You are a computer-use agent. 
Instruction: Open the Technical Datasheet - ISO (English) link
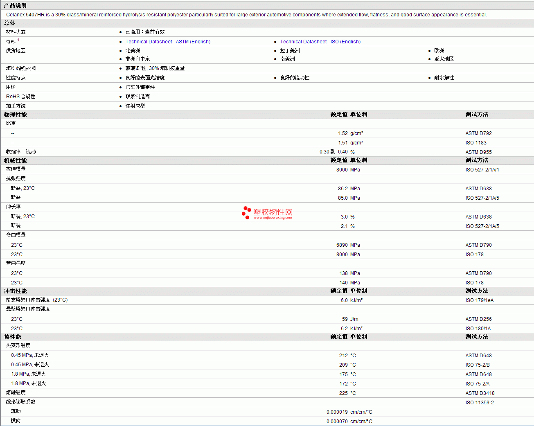coord(320,42)
